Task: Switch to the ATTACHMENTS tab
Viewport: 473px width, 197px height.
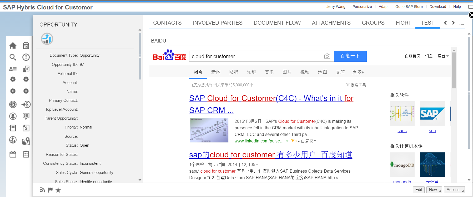Action: coord(331,23)
